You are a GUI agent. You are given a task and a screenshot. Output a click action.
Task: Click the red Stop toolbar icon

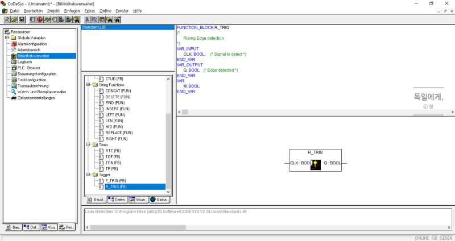(x=40, y=19)
